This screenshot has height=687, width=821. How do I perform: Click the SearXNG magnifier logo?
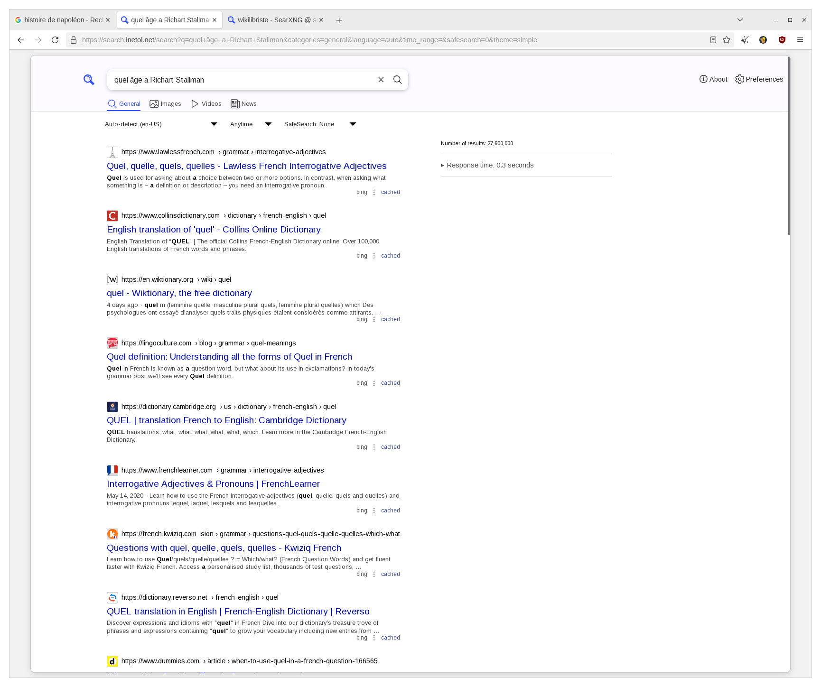coord(89,80)
